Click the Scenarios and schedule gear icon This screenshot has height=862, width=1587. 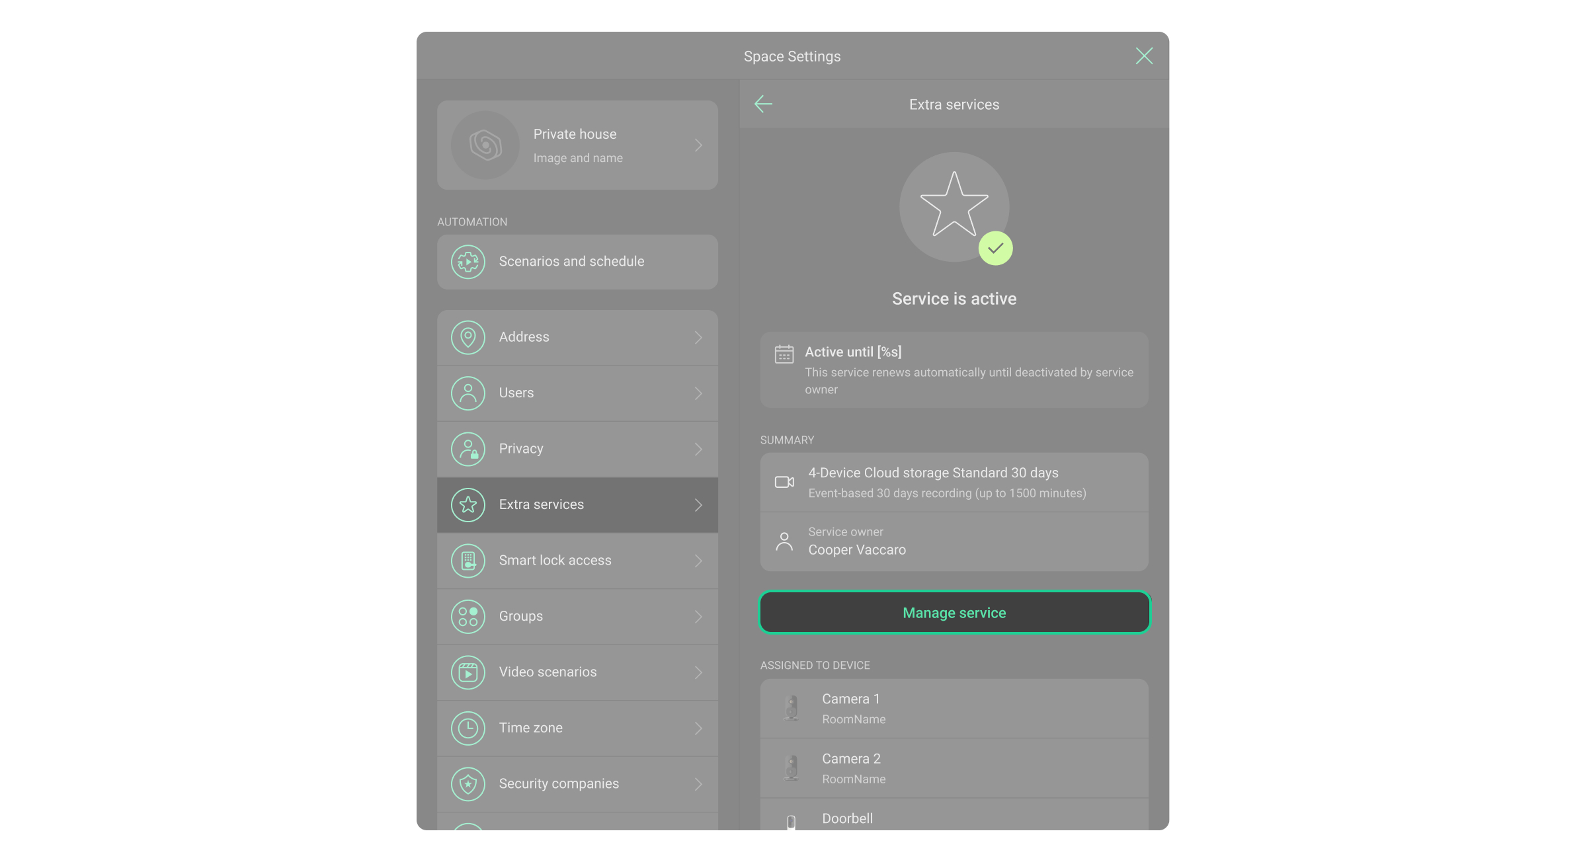click(468, 262)
